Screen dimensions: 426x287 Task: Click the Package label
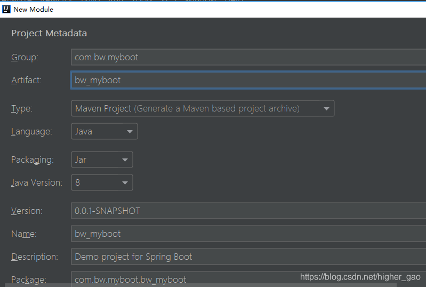[x=29, y=280]
